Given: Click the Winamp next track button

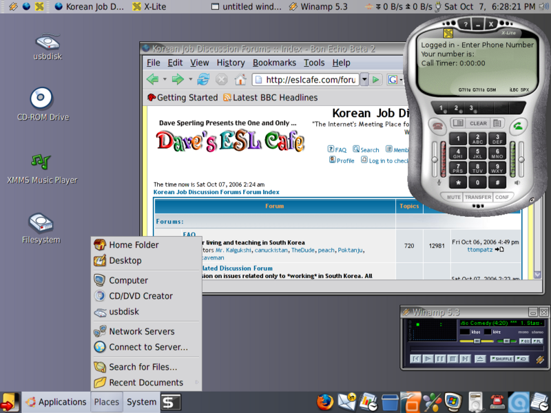Looking at the screenshot, I should coord(465,359).
